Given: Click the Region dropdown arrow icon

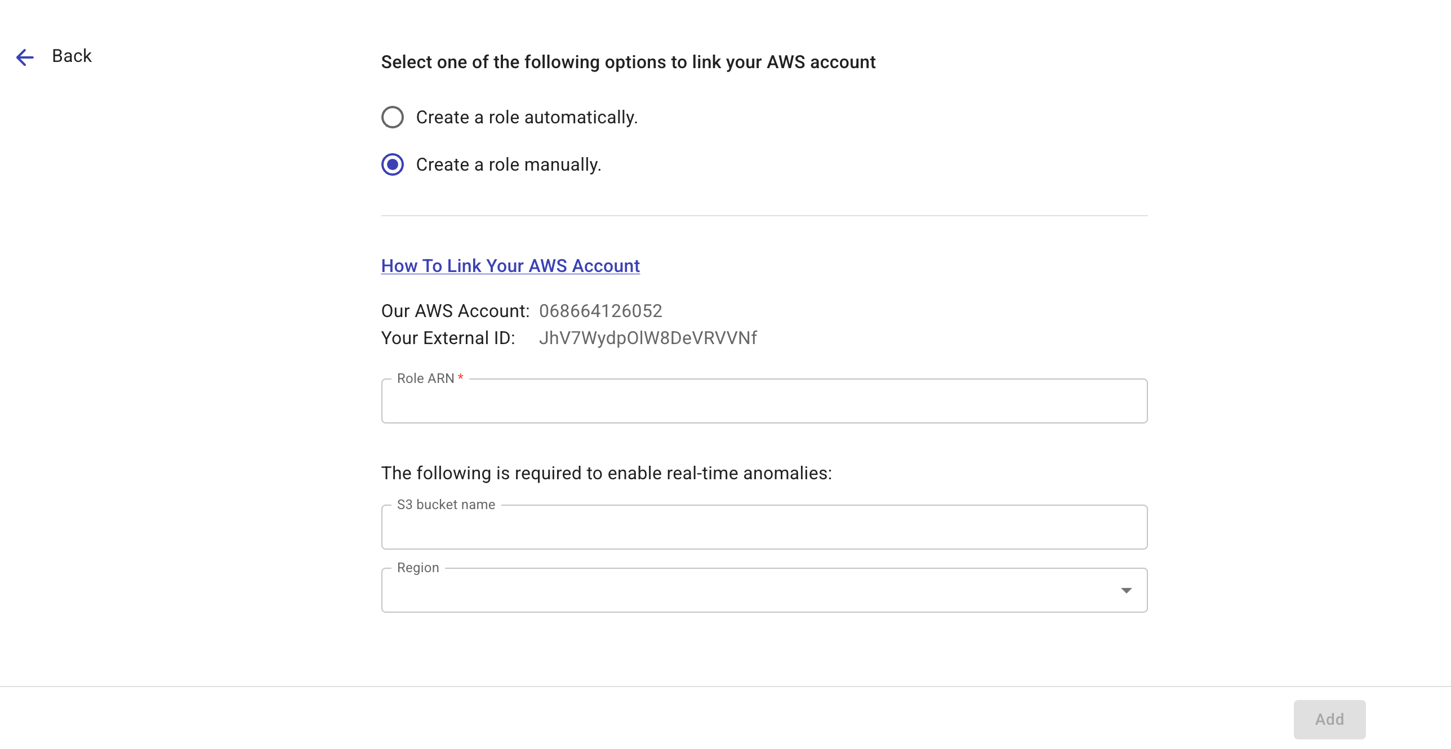Looking at the screenshot, I should pyautogui.click(x=1125, y=590).
